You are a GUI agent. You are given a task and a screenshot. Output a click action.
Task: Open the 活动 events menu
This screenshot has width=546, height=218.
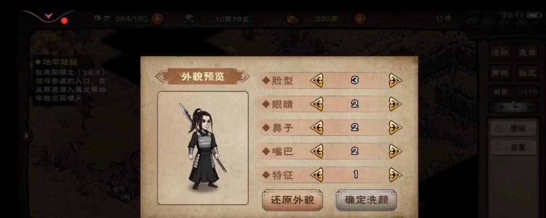tap(500, 53)
